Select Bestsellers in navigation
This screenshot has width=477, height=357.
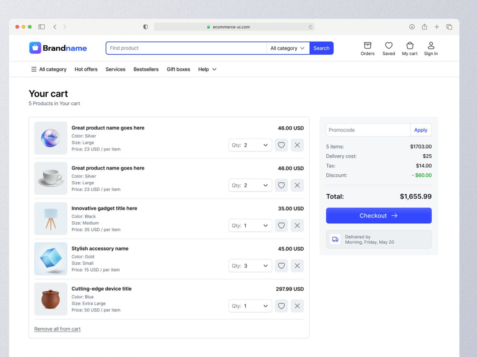pyautogui.click(x=146, y=69)
